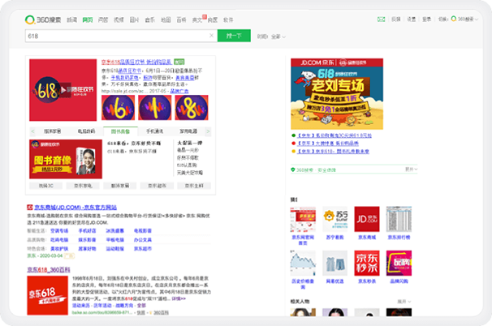492x326 pixels.
Task: Open the 品牌闪购 pink thumbnail
Action: [x=399, y=263]
